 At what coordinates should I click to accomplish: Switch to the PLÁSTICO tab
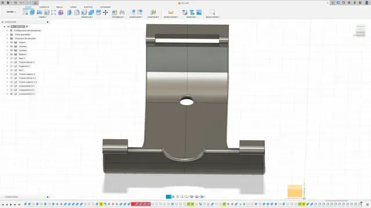[x=88, y=7]
